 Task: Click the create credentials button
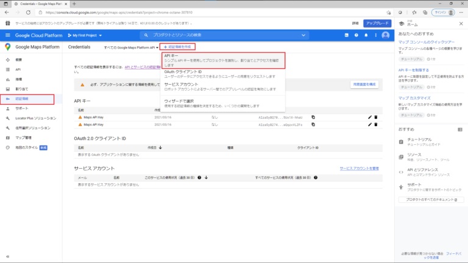(x=177, y=47)
